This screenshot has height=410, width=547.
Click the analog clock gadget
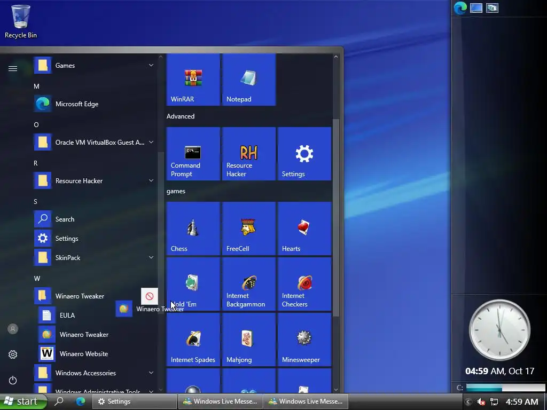pos(499,330)
